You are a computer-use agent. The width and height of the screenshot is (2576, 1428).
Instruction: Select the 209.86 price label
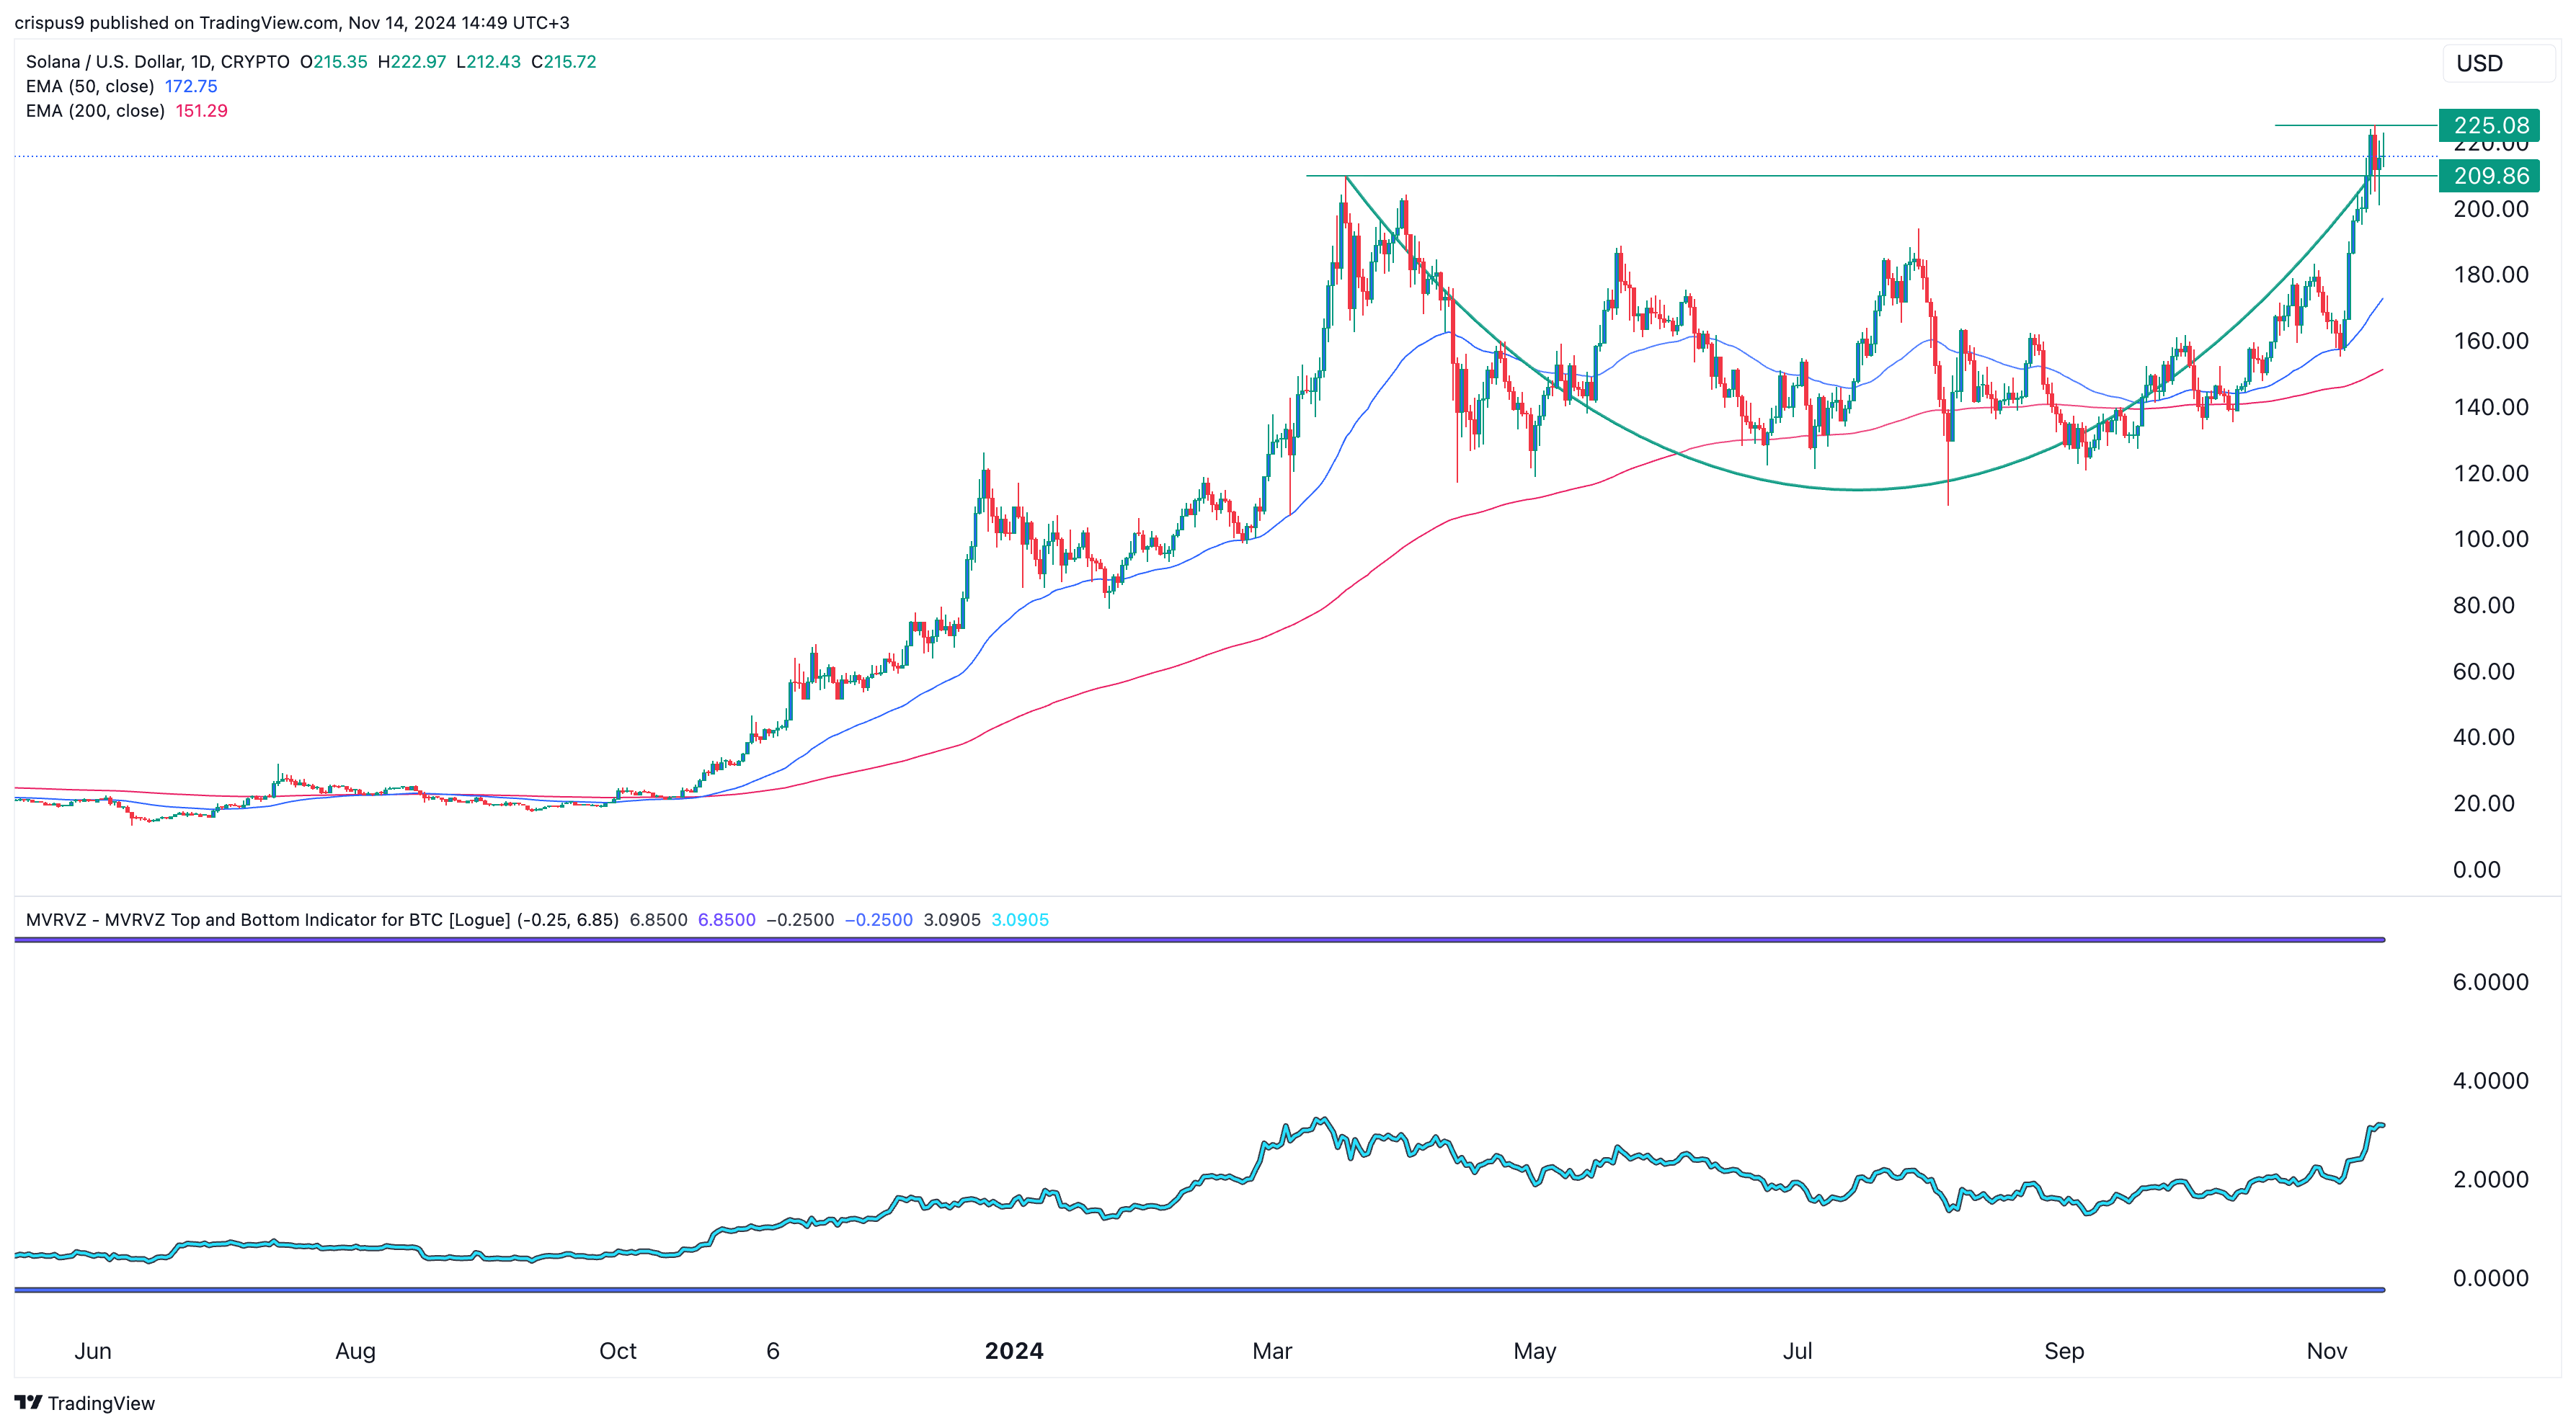pos(2490,176)
